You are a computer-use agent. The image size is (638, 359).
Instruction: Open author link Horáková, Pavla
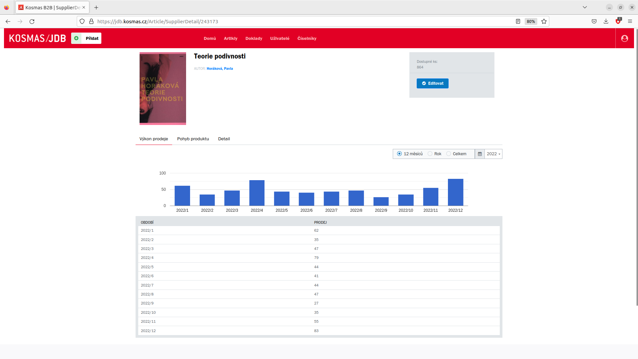220,69
